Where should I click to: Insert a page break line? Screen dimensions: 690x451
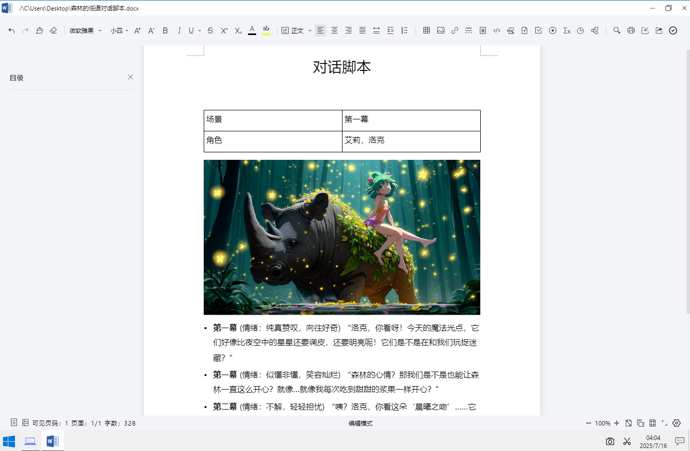468,30
